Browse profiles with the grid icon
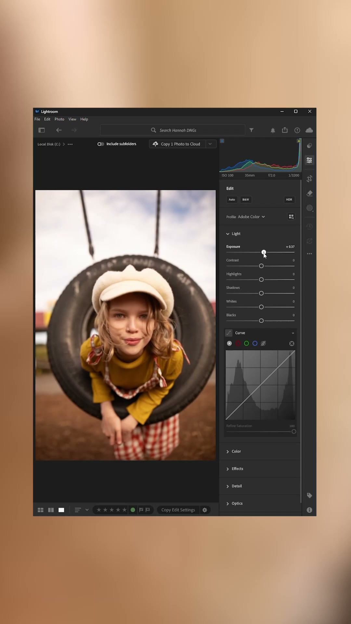The width and height of the screenshot is (351, 624). (x=291, y=217)
